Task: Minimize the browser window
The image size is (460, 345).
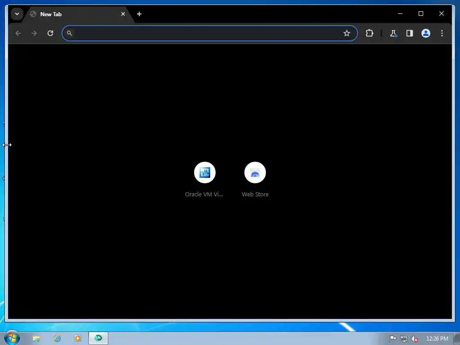Action: [400, 13]
